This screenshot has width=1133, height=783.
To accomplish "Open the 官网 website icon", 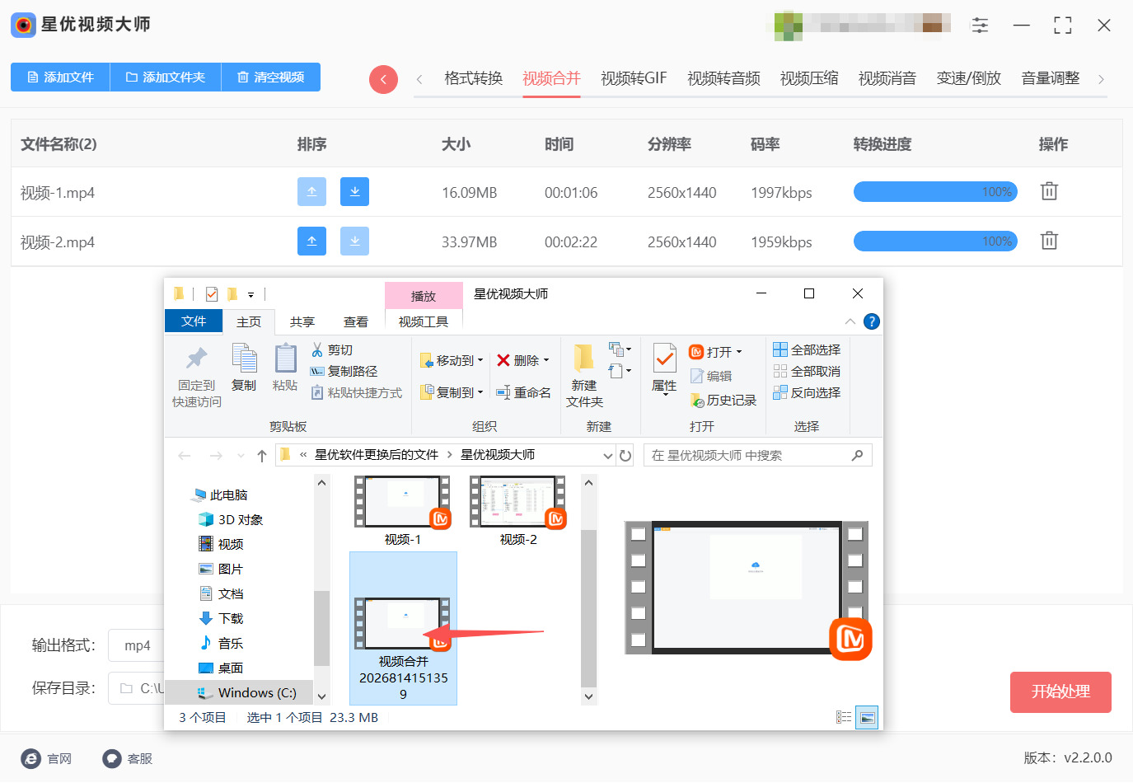I will pos(30,759).
